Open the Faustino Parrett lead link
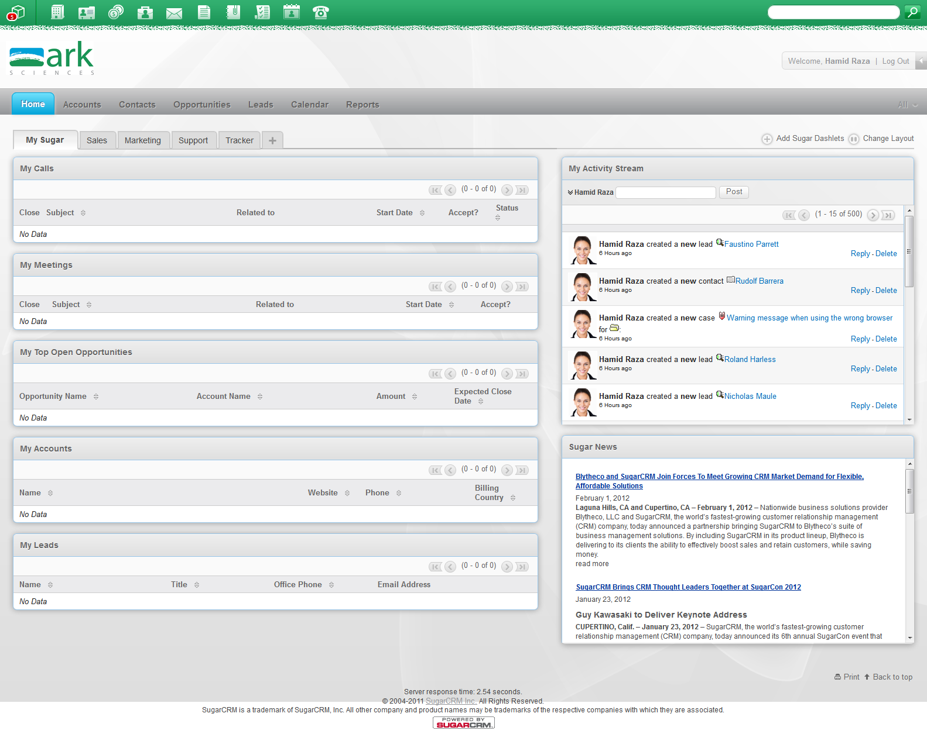 click(x=751, y=244)
